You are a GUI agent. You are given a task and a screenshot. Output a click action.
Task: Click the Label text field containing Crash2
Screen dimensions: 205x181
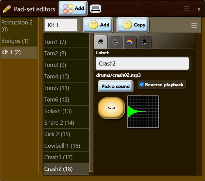(x=142, y=64)
